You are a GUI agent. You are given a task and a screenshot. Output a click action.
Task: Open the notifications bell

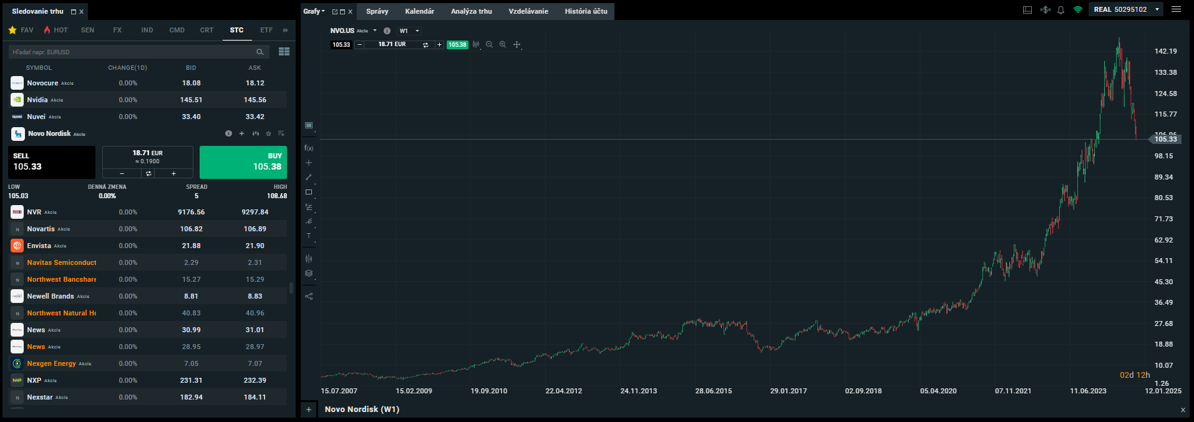point(1061,10)
